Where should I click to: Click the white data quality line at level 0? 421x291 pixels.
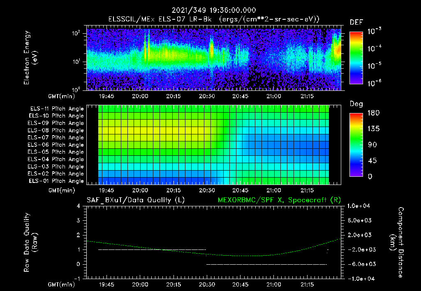(x=266, y=264)
